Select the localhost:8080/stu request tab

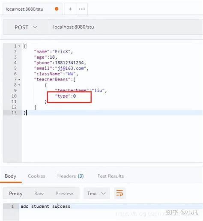pos(24,9)
